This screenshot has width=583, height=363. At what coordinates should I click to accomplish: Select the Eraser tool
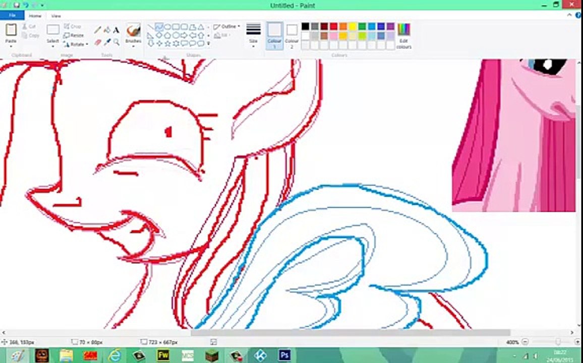coord(98,42)
